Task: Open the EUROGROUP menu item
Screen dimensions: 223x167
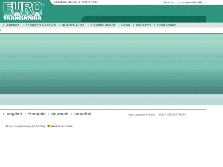Action: tap(166, 25)
